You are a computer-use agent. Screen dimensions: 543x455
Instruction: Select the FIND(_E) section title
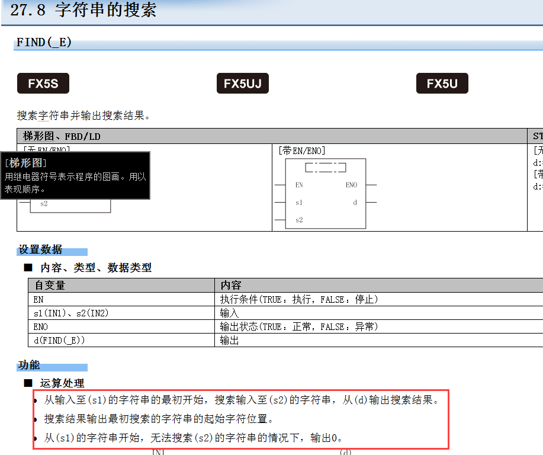point(44,43)
